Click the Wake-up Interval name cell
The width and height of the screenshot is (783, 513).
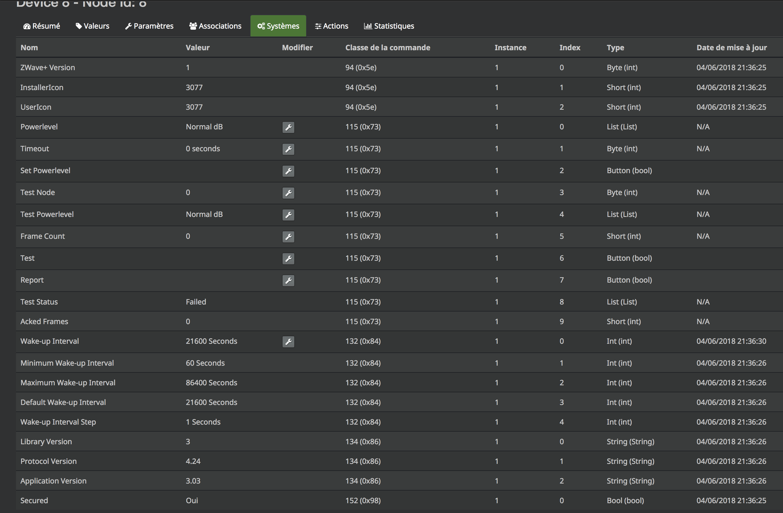tap(50, 341)
